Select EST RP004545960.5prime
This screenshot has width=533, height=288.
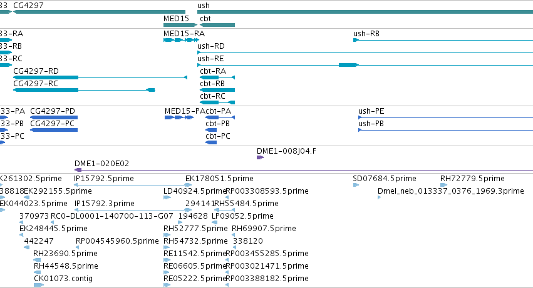[x=78, y=247]
